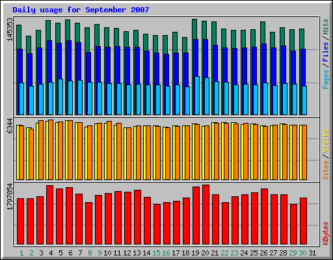
Task: Click the axis value 6344
Action: click(10, 126)
